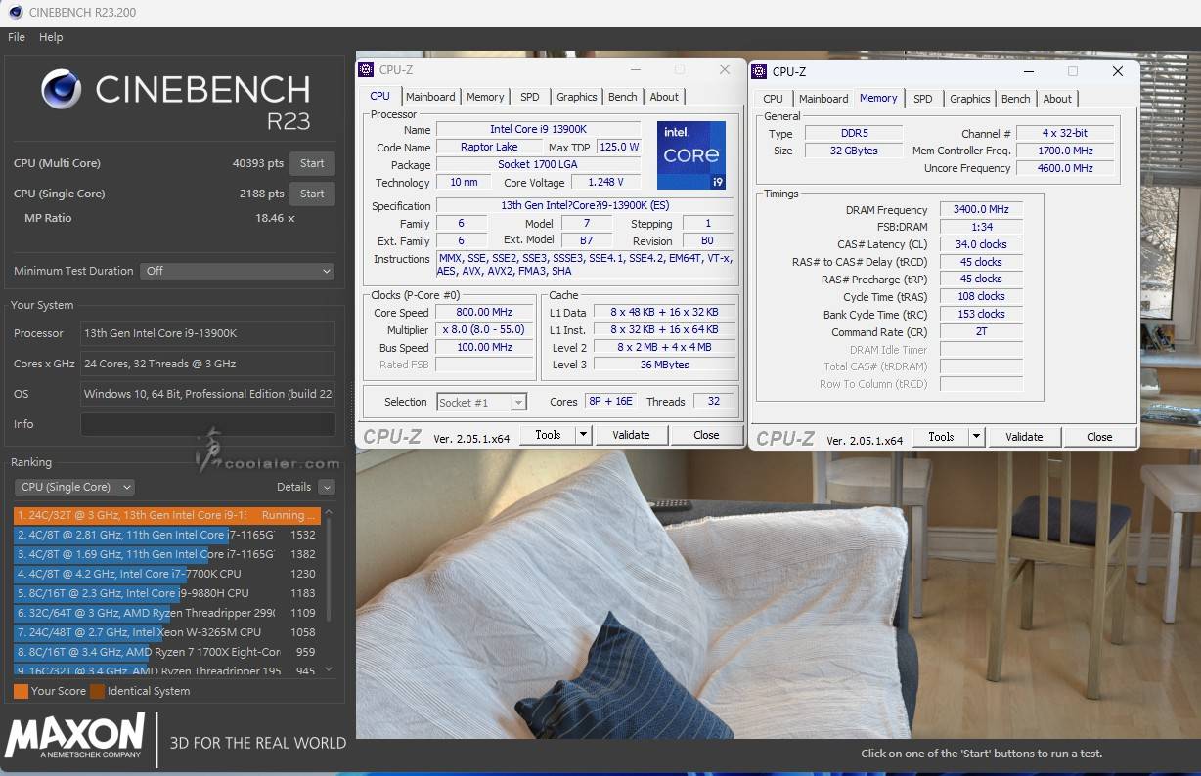Click the CPU-Z icon in the left CPU-Z window title bar
Image resolution: width=1201 pixels, height=776 pixels.
[x=366, y=69]
